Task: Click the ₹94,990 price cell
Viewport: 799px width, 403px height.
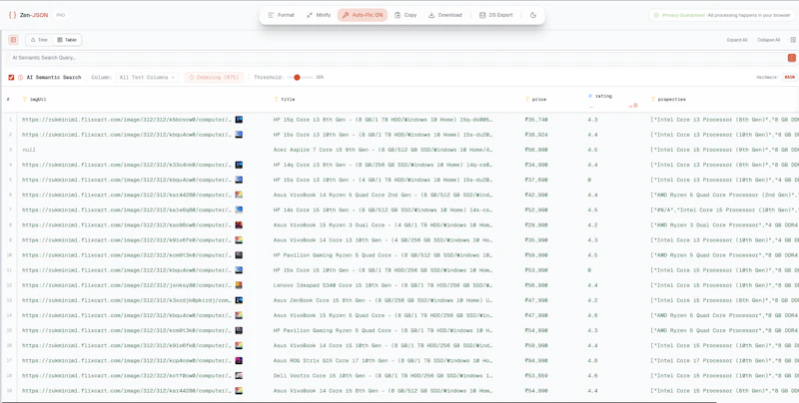Action: click(536, 361)
